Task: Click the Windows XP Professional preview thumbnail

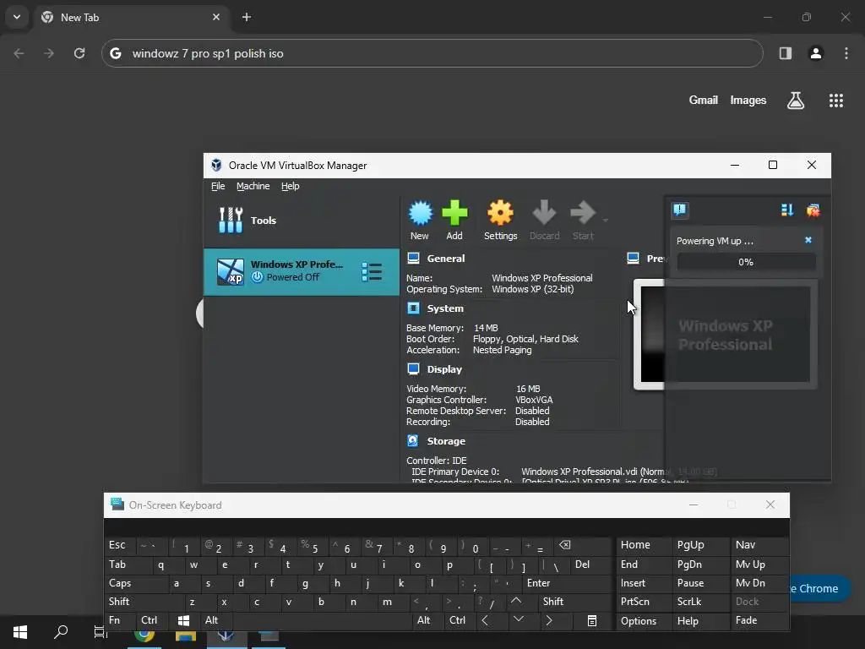Action: 725,335
